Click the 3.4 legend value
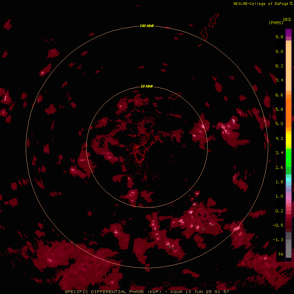Image resolution: width=294 pixels, height=294 pixels. 279,153
